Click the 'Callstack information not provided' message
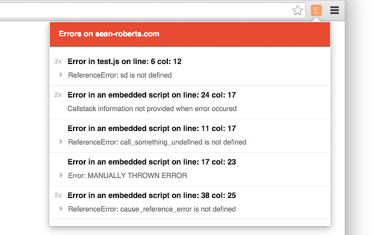377x235 pixels. 152,109
